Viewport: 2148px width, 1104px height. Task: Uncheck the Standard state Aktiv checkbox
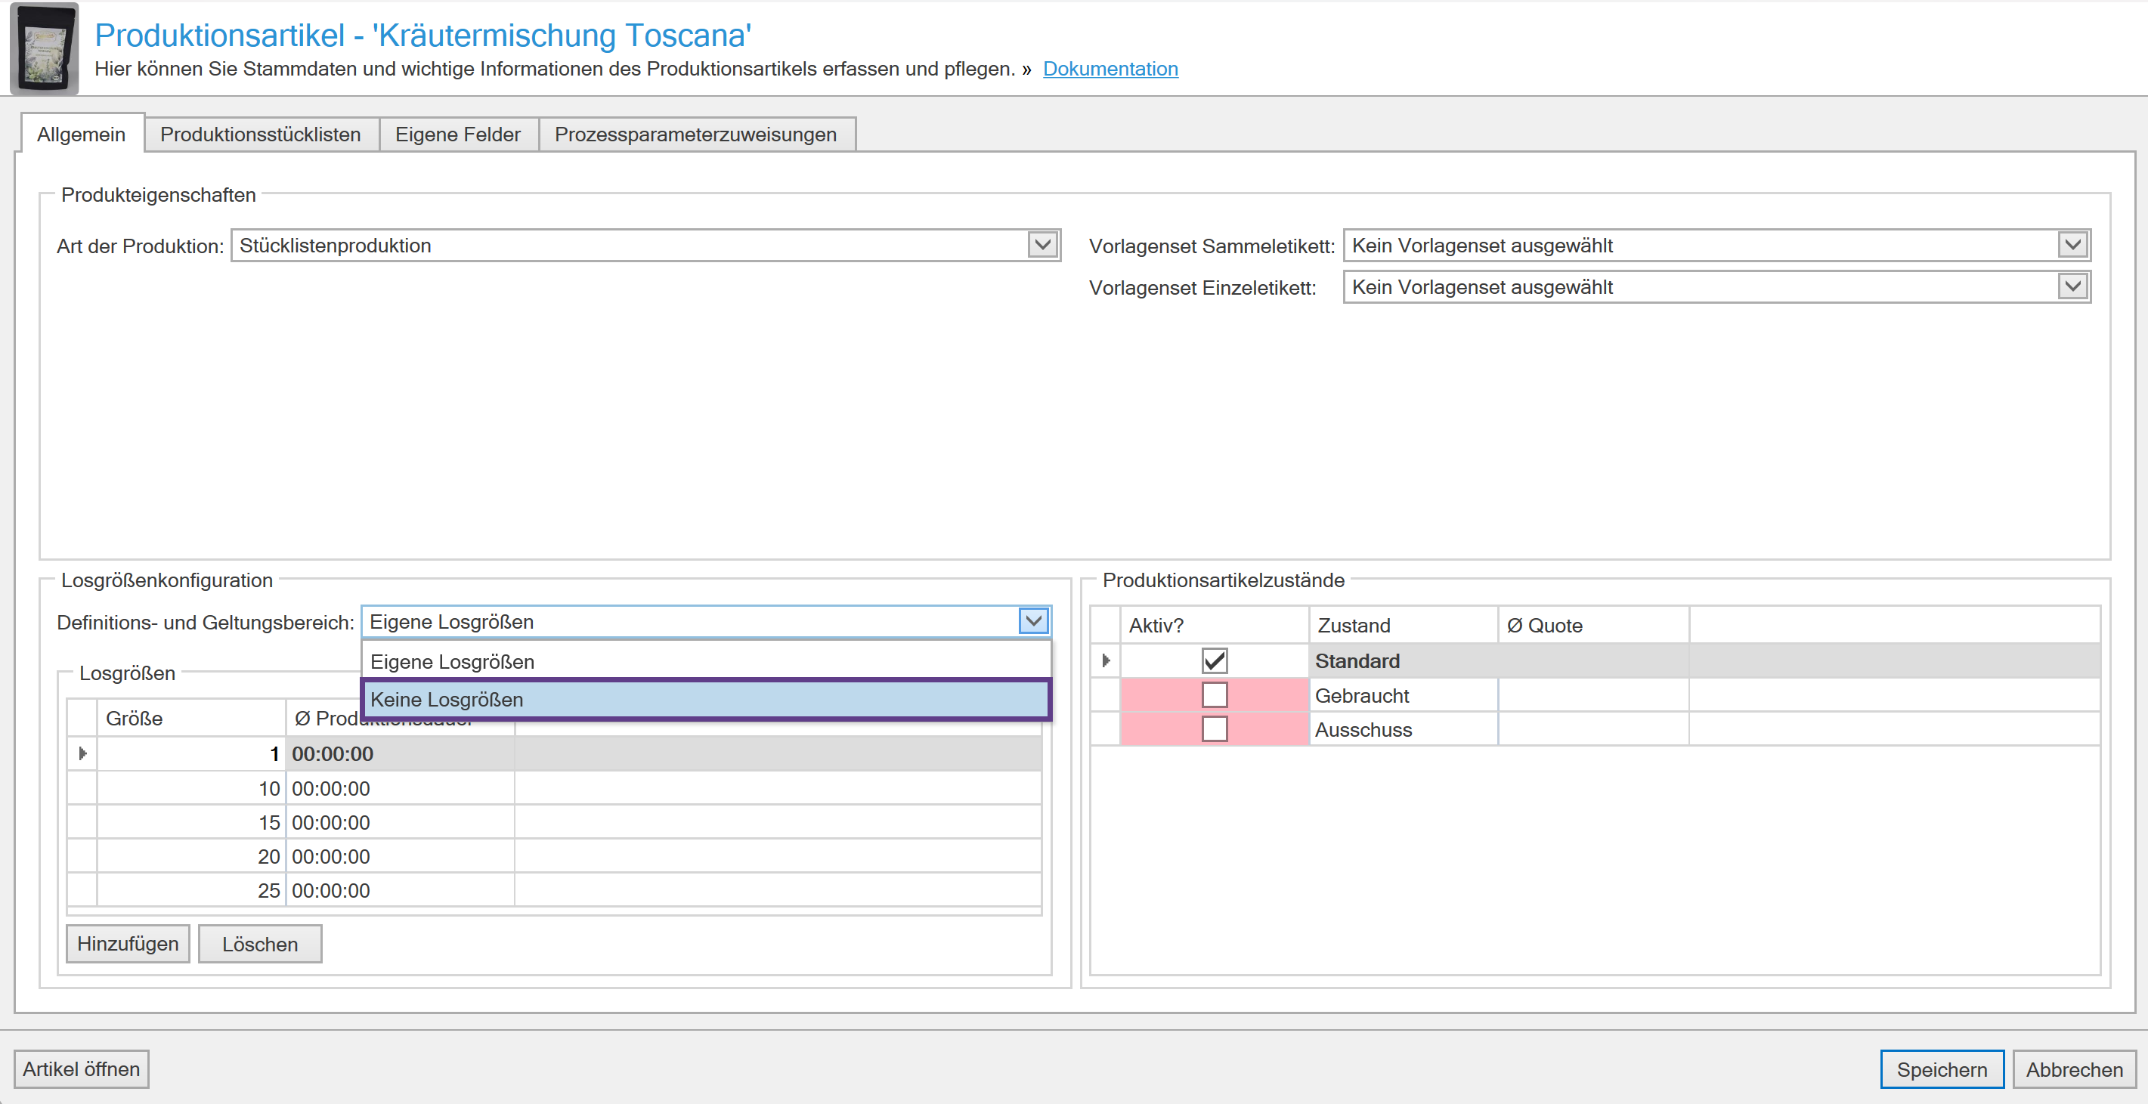point(1214,660)
